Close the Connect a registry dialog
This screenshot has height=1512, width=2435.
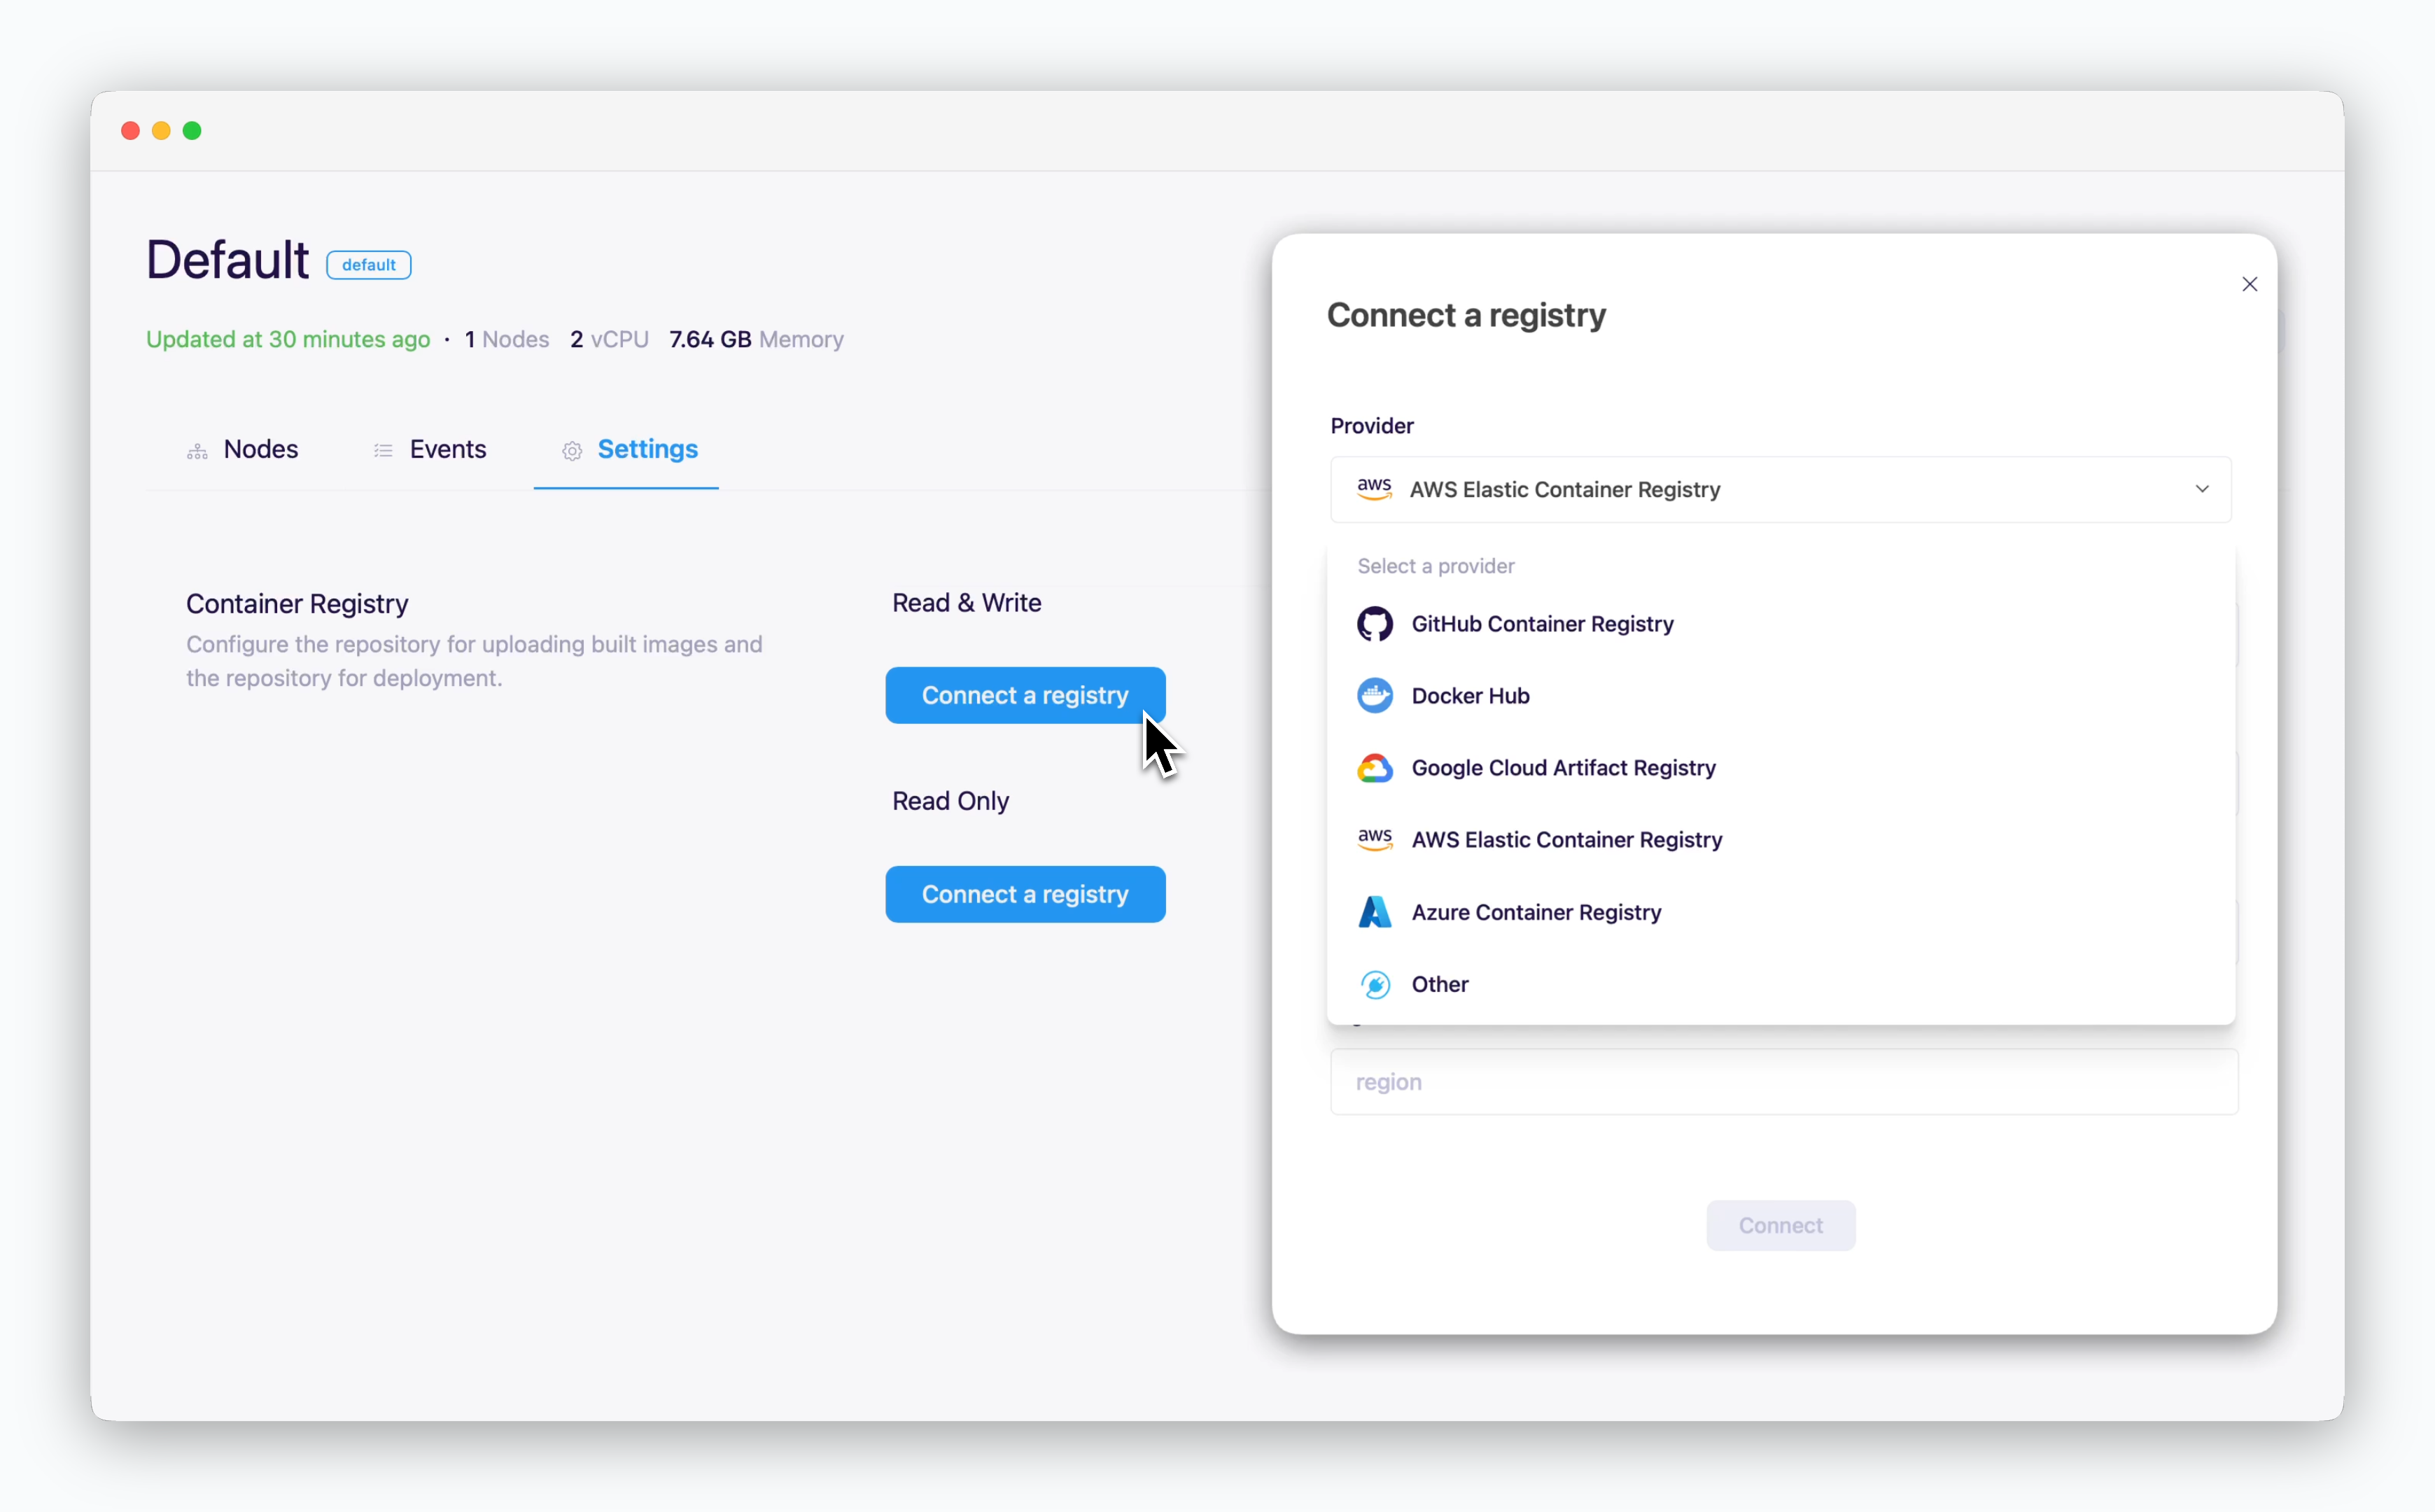[x=2249, y=285]
